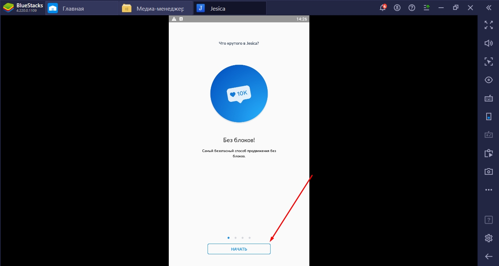Open BlueStacks settings gear
This screenshot has width=499, height=266.
488,238
